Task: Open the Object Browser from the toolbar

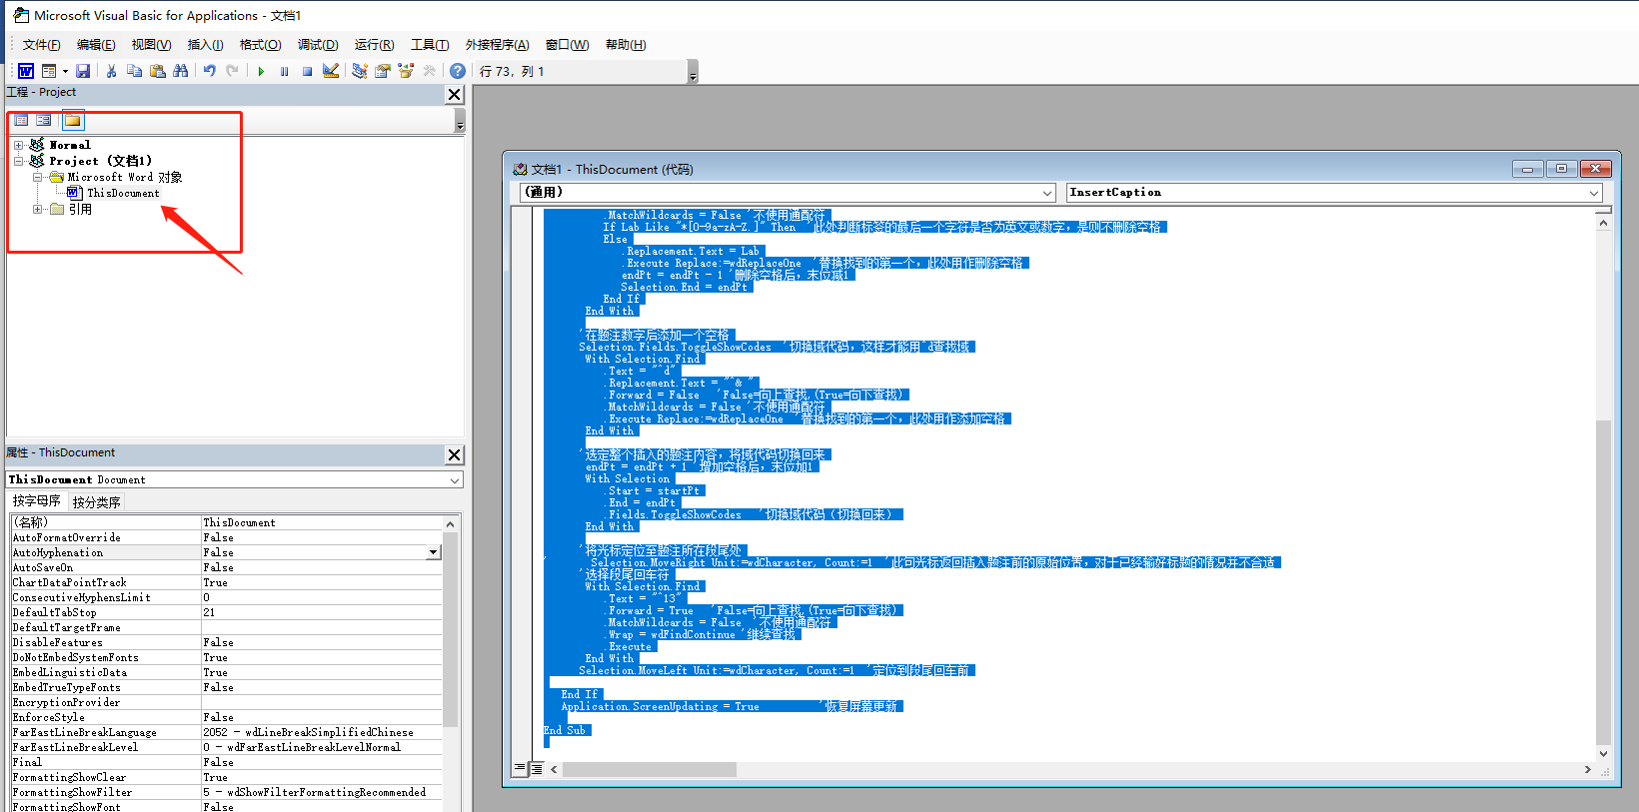Action: [x=406, y=71]
